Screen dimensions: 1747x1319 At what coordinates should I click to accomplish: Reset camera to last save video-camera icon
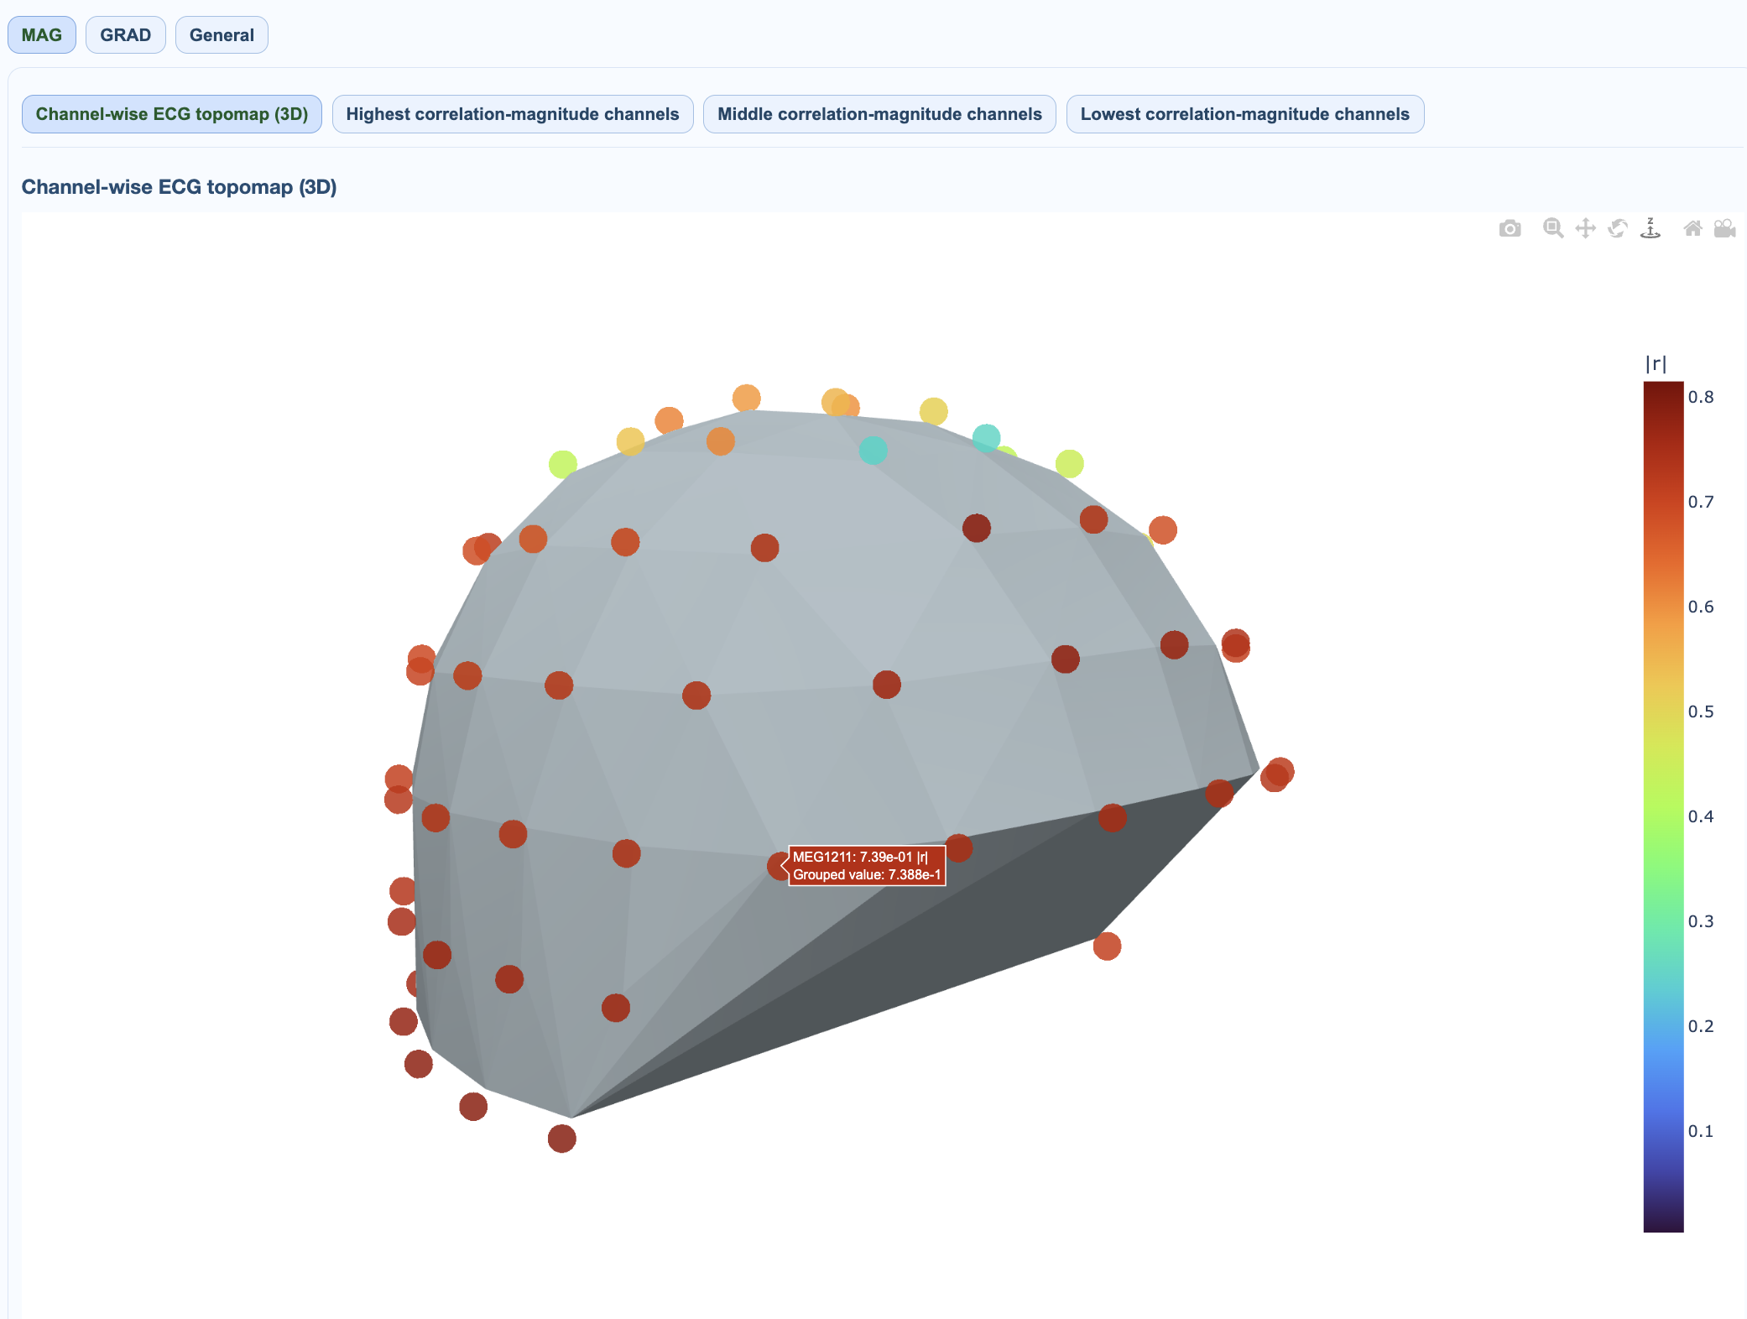pos(1724,228)
